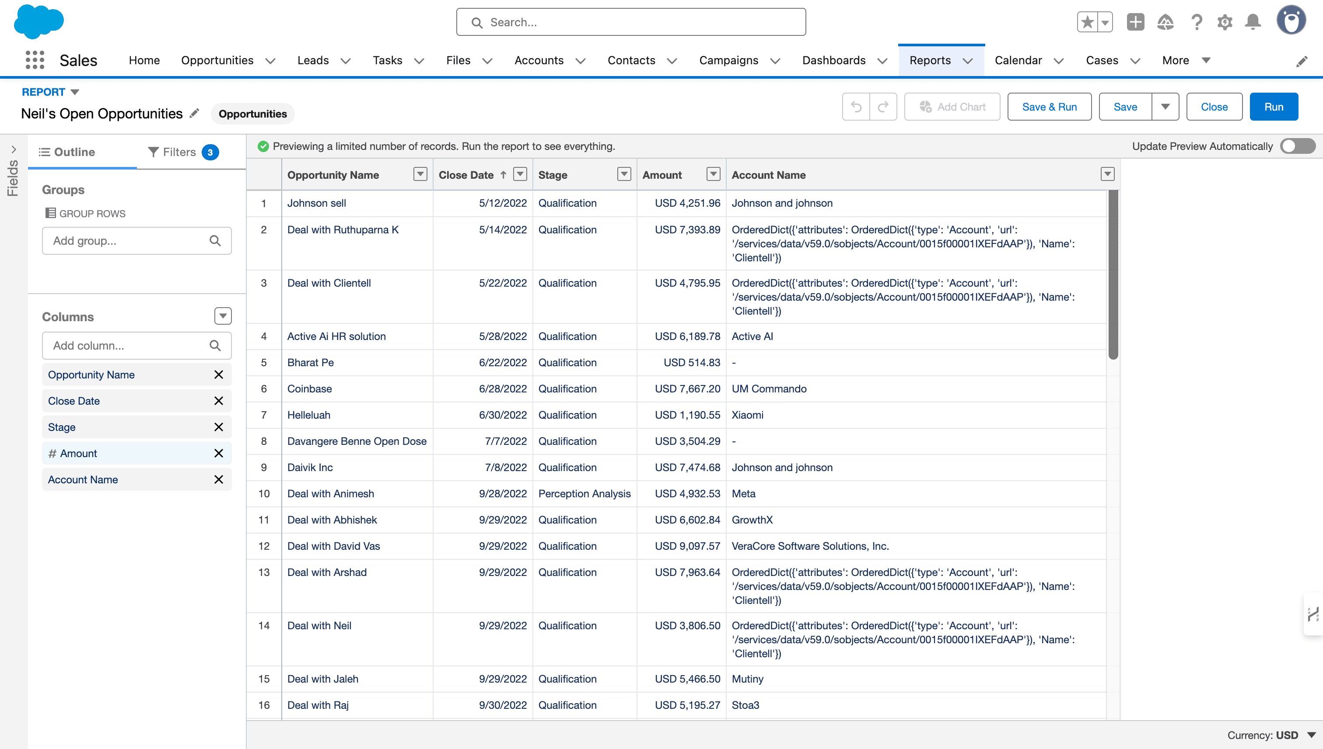
Task: Remove the Opportunity Name column
Action: (x=218, y=374)
